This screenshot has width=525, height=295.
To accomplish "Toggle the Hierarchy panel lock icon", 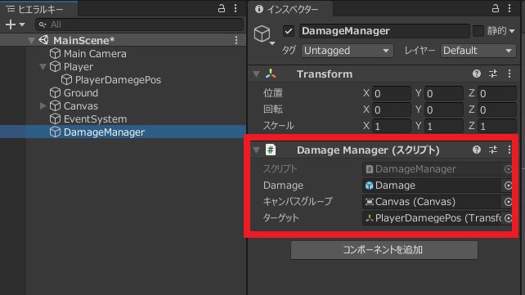I will click(x=222, y=8).
